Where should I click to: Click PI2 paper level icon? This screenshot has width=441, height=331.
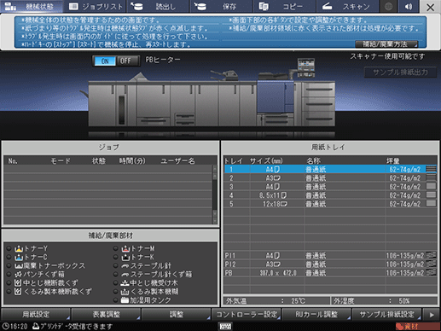[x=431, y=264]
